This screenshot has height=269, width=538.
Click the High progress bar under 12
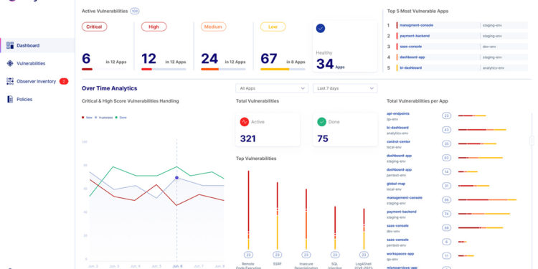tap(164, 70)
